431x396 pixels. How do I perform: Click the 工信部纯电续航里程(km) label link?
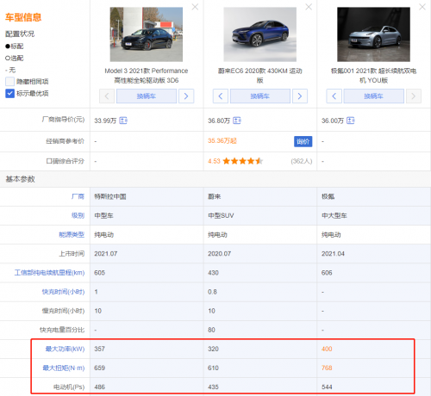tap(49, 273)
